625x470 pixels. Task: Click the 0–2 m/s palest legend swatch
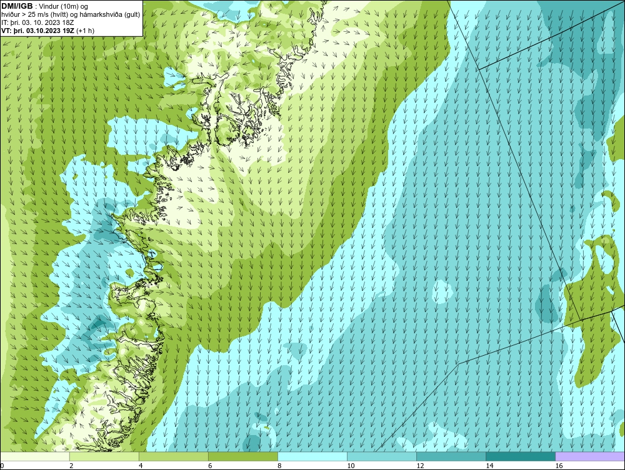(x=34, y=456)
